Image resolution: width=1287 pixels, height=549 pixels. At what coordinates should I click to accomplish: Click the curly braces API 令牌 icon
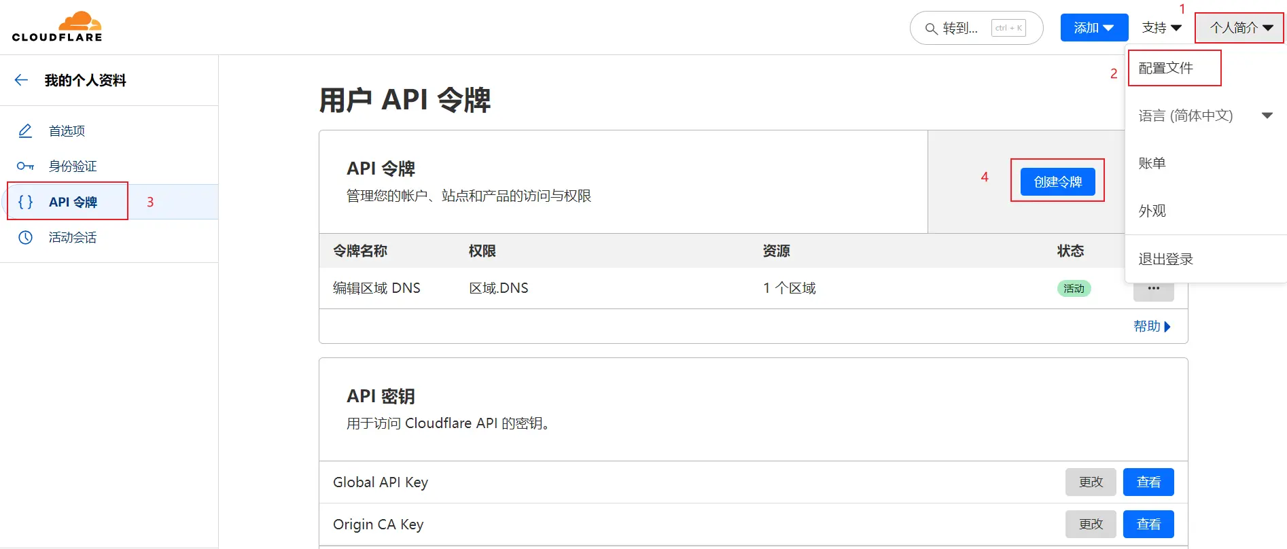pos(25,202)
